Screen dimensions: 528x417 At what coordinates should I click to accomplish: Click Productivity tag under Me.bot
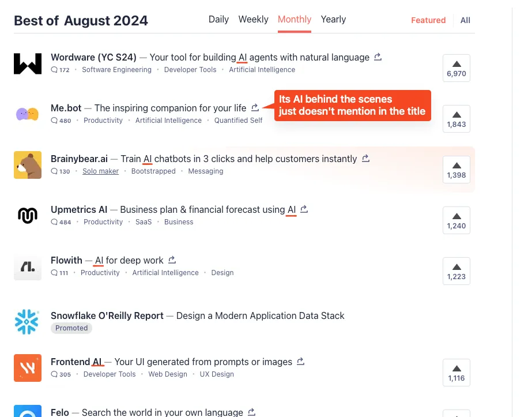103,120
